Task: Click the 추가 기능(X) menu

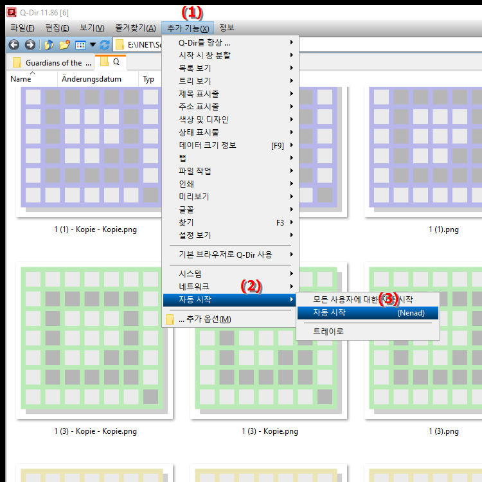Action: pyautogui.click(x=188, y=28)
